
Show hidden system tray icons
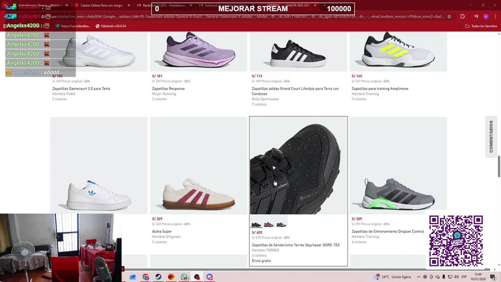click(418, 277)
